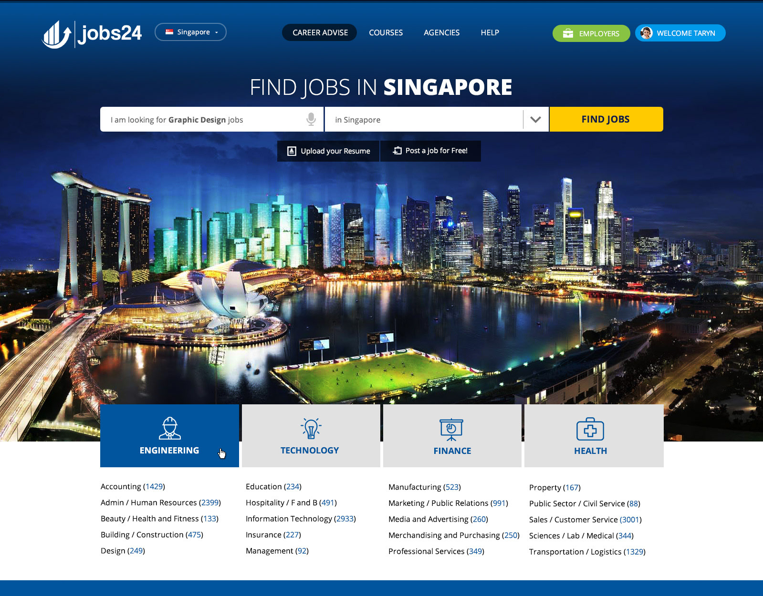Click the Employers button

point(591,33)
